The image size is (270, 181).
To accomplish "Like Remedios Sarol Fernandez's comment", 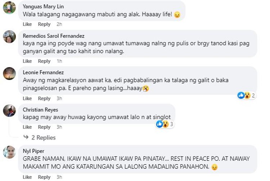I will [27, 61].
